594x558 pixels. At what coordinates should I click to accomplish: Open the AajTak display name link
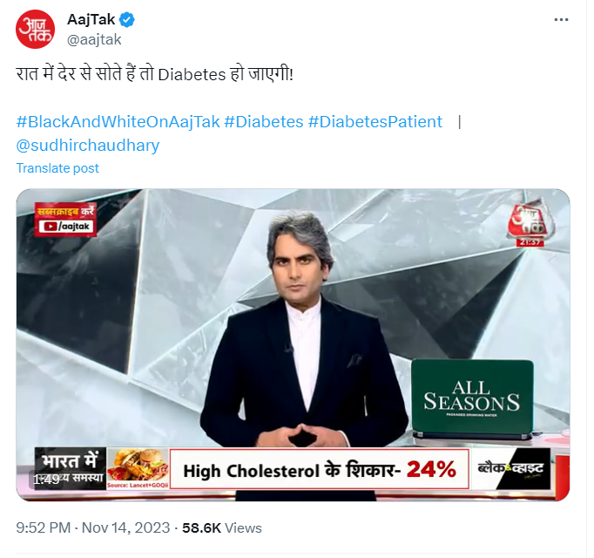coord(91,19)
